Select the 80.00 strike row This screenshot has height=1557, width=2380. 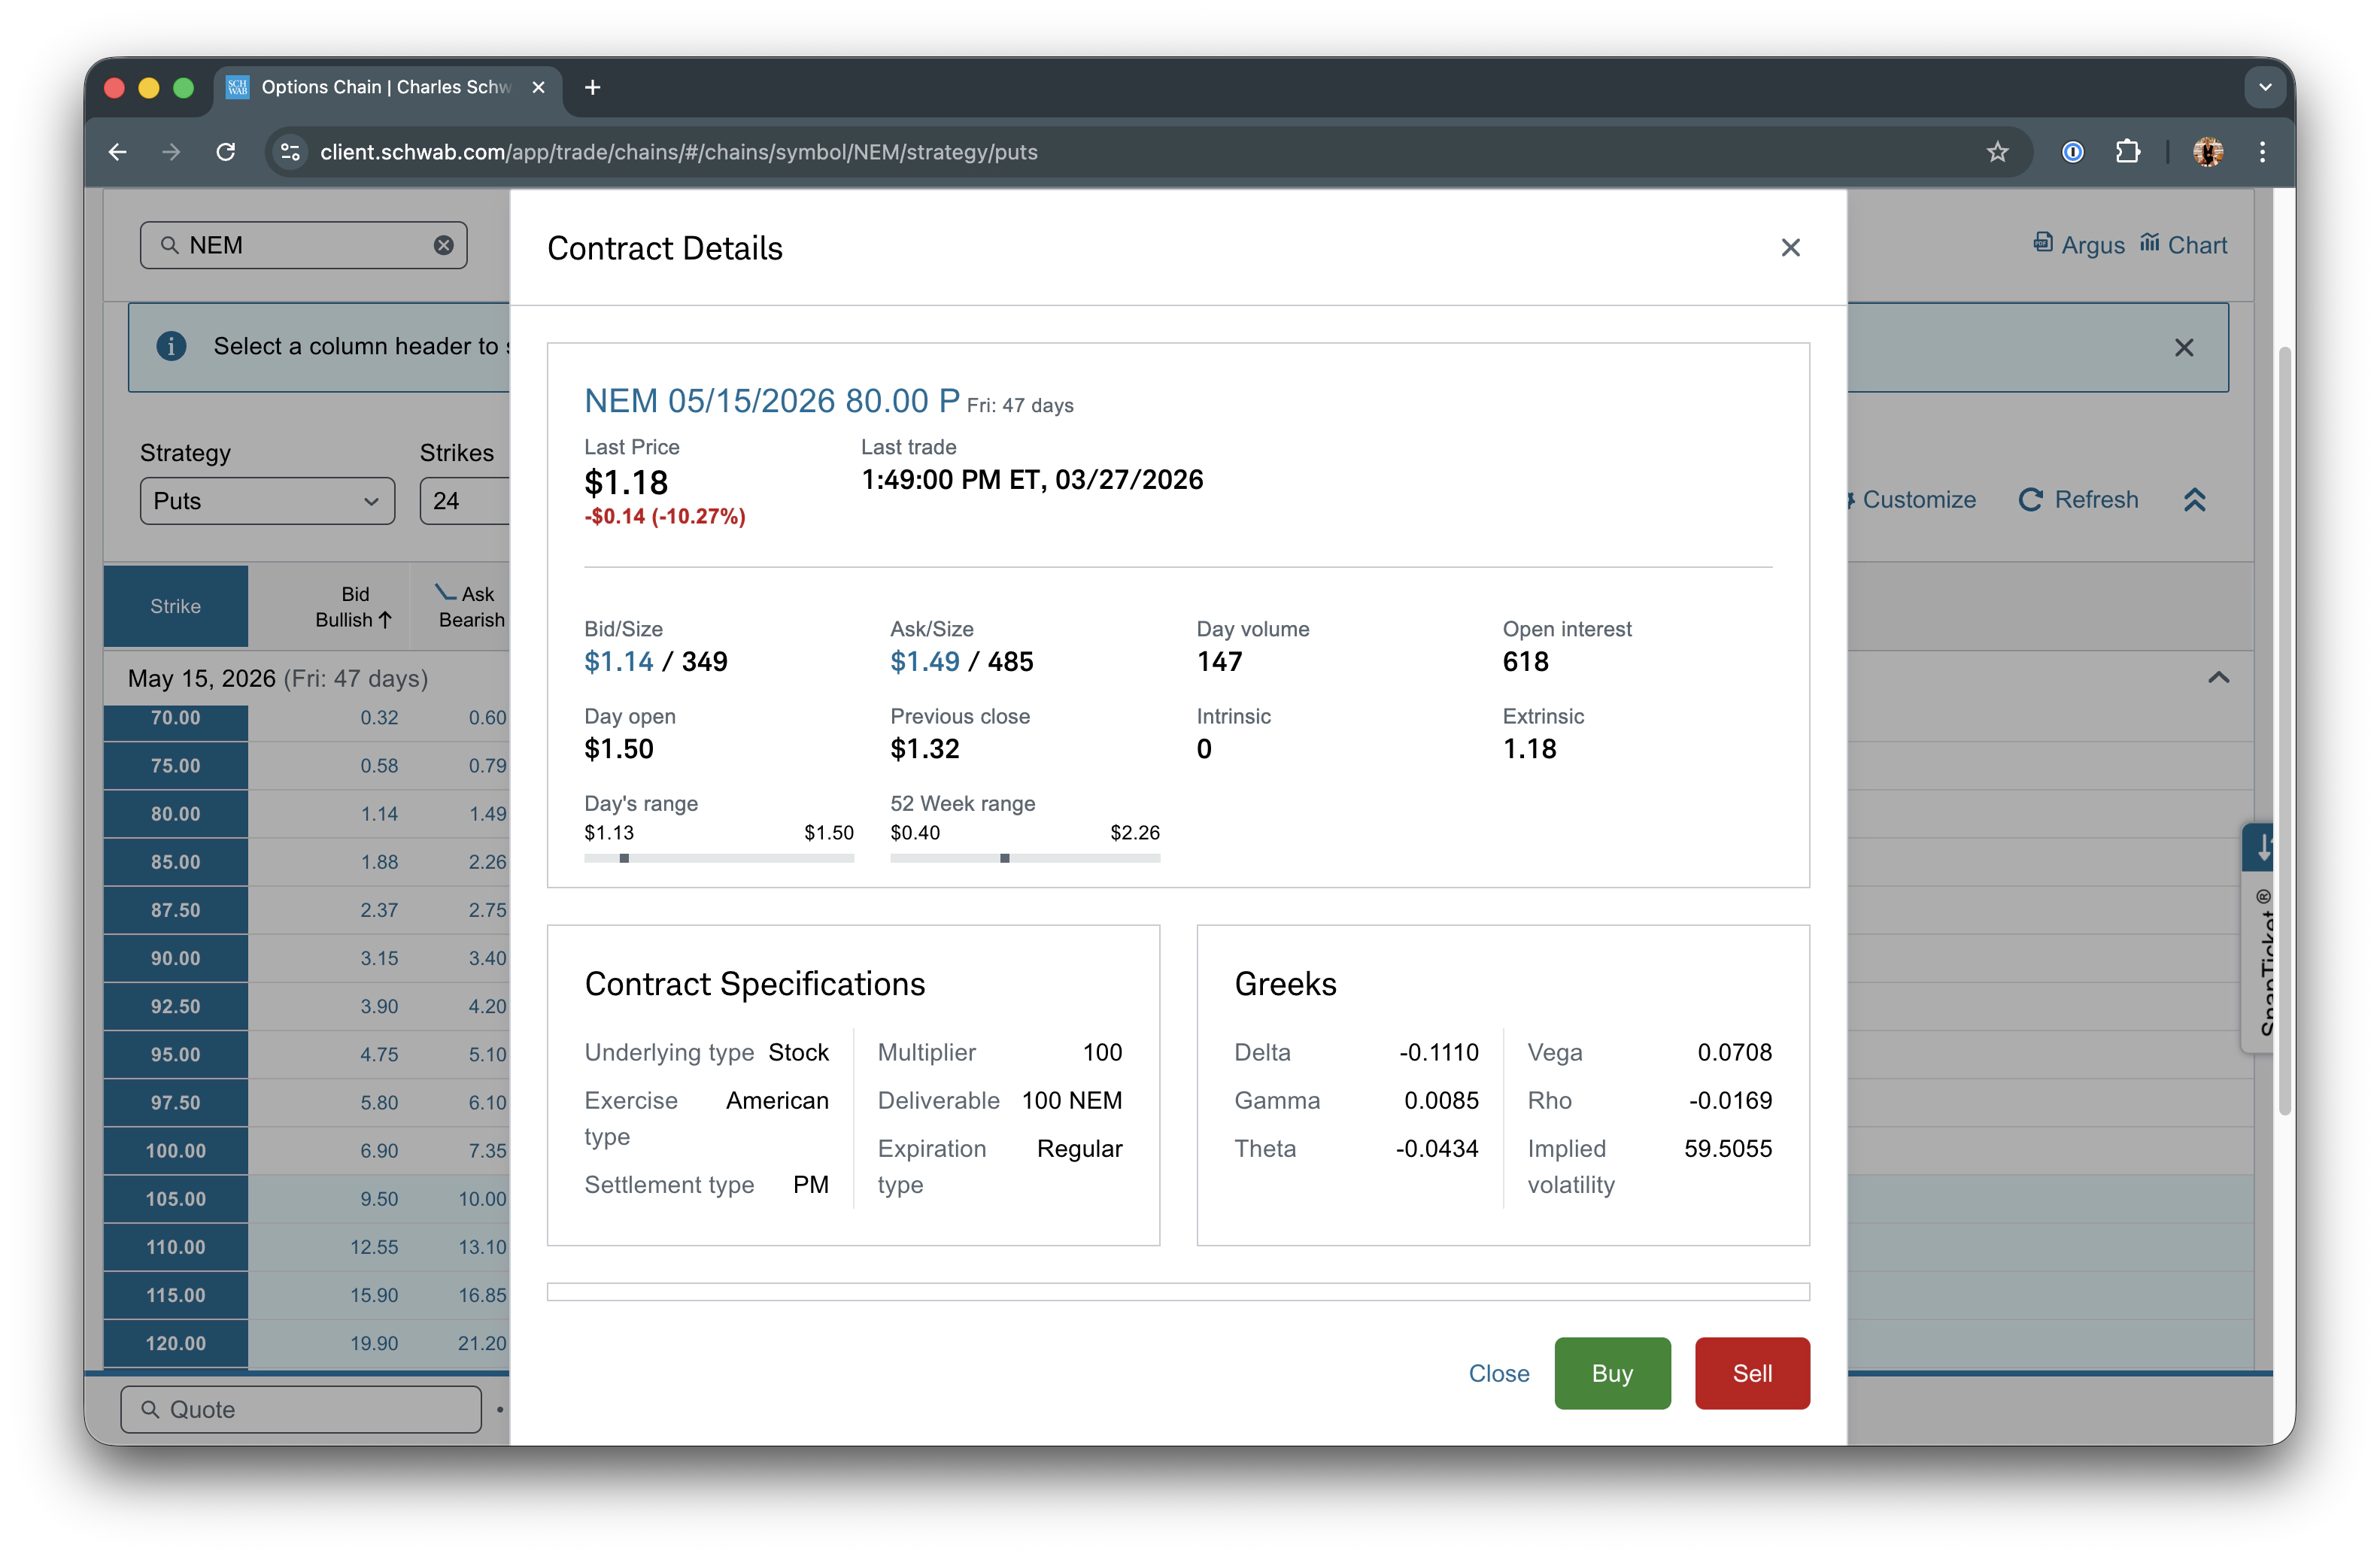(x=175, y=813)
